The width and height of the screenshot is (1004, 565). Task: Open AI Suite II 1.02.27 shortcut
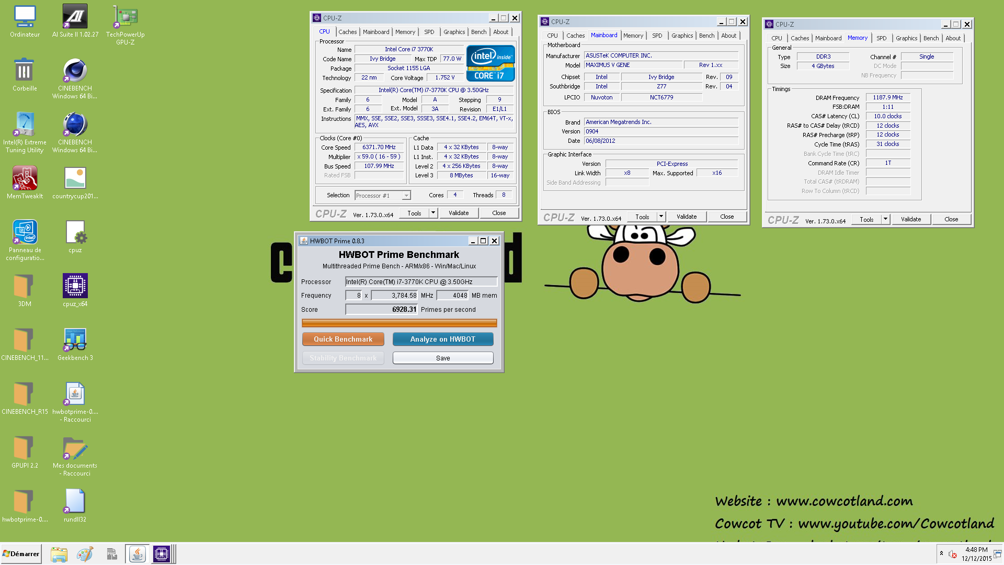click(x=75, y=21)
